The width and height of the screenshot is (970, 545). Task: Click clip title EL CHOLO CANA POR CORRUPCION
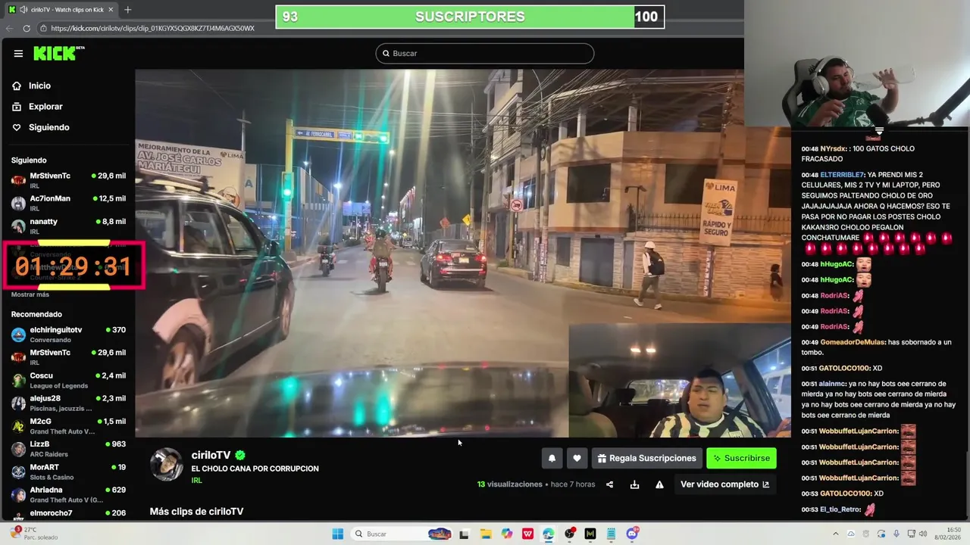pos(255,469)
